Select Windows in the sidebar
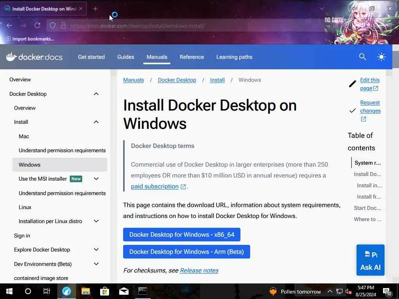The image size is (399, 299). pyautogui.click(x=60, y=165)
